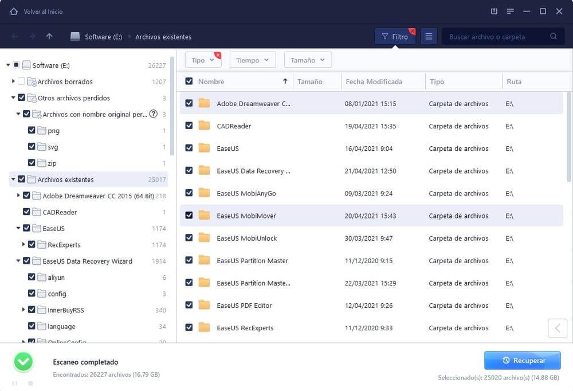Viewport: 573px width, 391px height.
Task: Click the tree panel vertical scrollbar
Action: click(x=172, y=106)
